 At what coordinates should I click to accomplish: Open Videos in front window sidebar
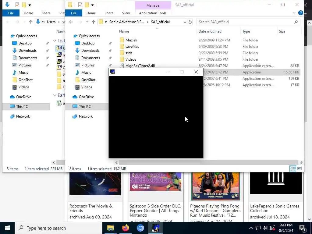pos(87,87)
